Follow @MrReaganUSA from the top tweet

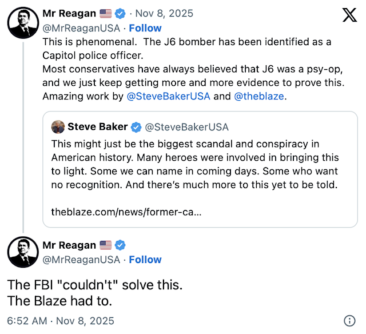pos(145,27)
